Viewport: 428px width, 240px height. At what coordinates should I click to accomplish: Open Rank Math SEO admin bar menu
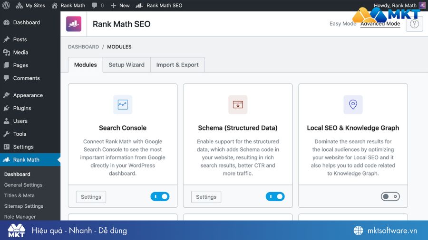pyautogui.click(x=159, y=5)
